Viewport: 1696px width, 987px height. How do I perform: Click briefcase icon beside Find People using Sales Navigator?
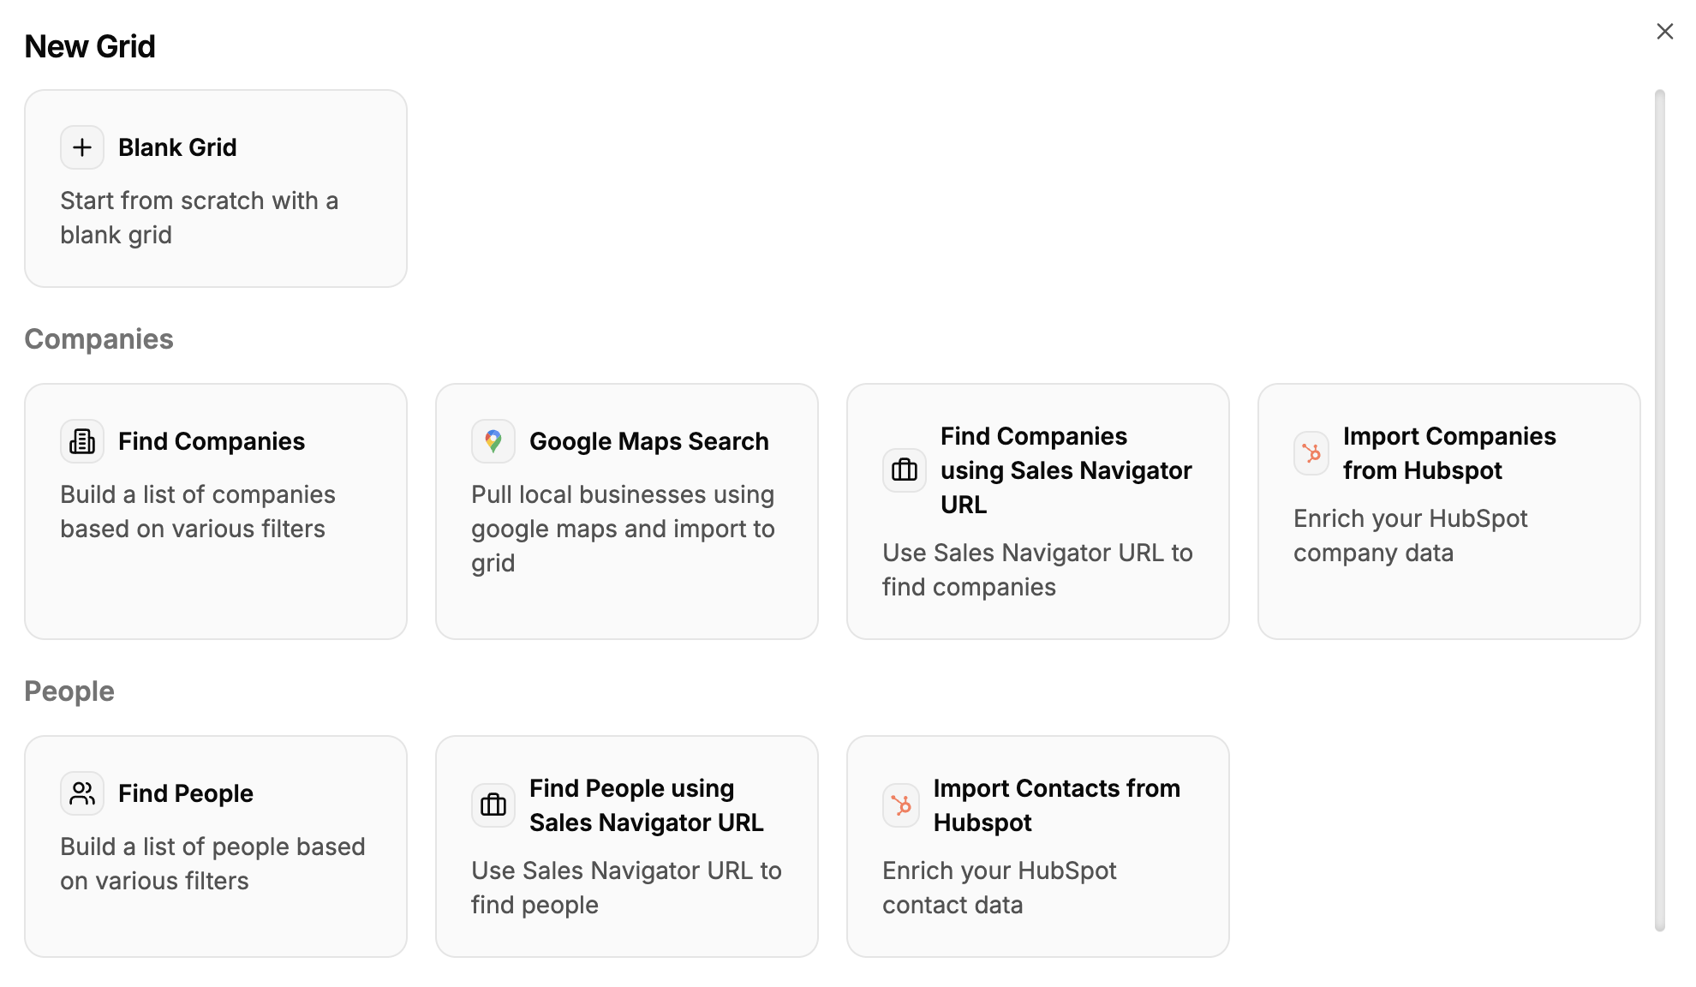(493, 805)
